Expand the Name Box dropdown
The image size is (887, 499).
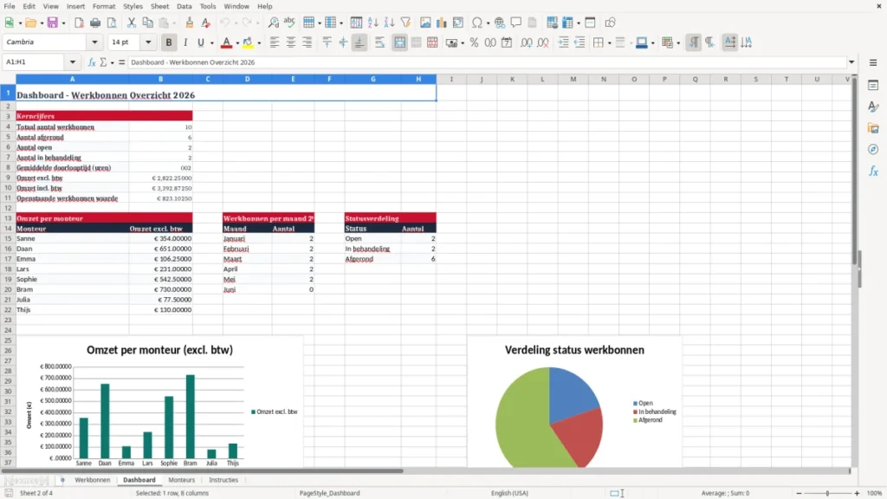[73, 62]
